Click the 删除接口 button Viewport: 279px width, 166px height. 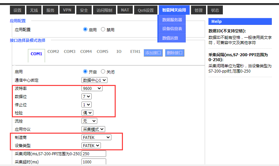174,53
